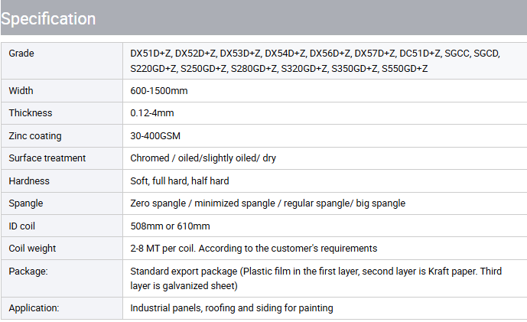Viewport: 527px width, 322px height.
Task: Click the 30-400GSM value cell
Action: [157, 136]
